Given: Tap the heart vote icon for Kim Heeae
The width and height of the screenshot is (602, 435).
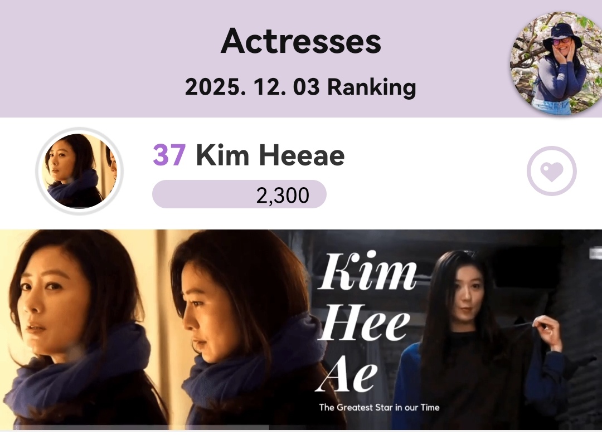Looking at the screenshot, I should click(x=551, y=171).
